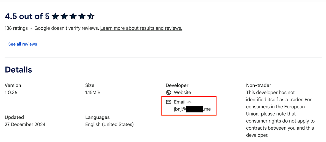Click the globe icon beside Website
326x142 pixels.
click(169, 92)
